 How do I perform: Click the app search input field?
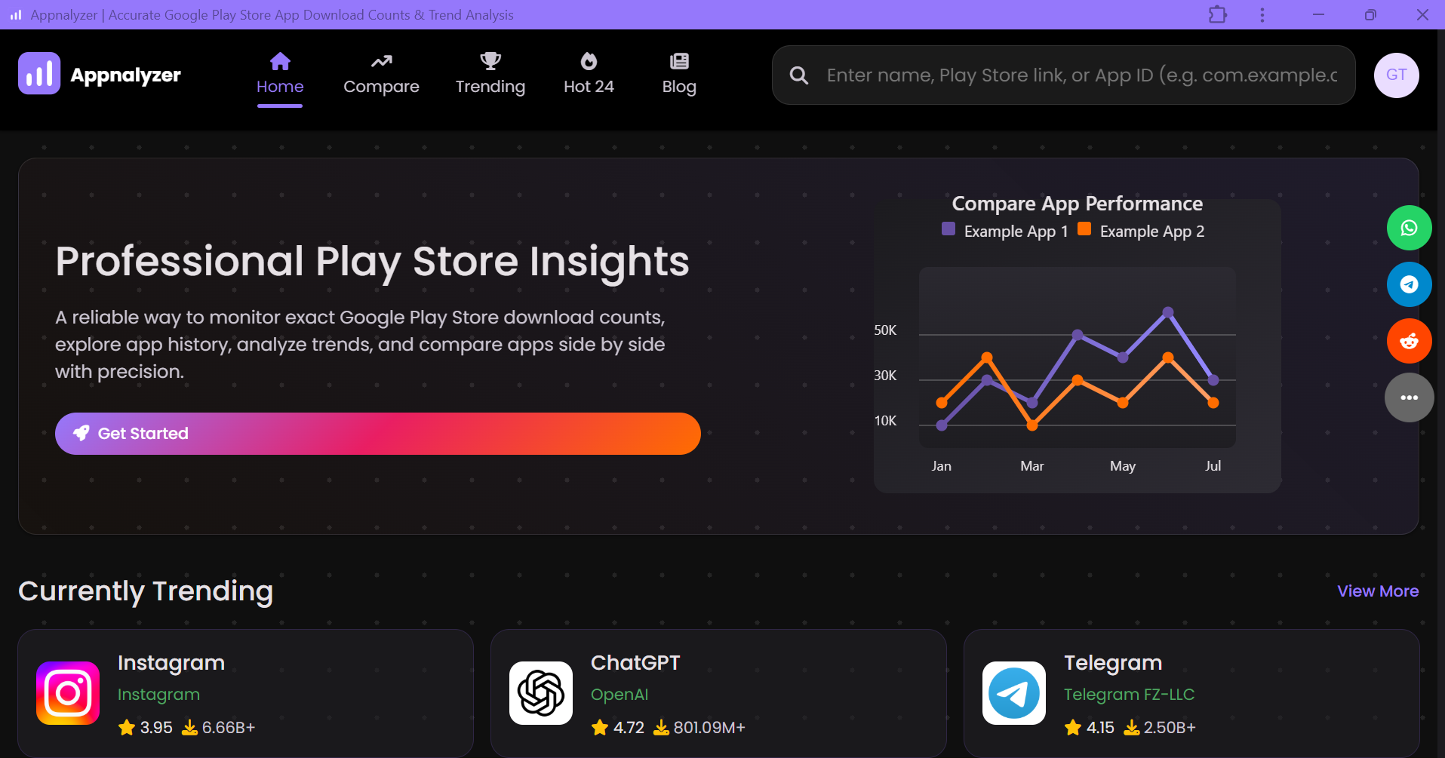1056,75
